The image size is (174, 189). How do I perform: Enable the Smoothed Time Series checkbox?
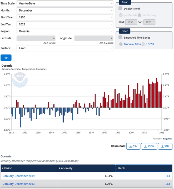click(121, 38)
